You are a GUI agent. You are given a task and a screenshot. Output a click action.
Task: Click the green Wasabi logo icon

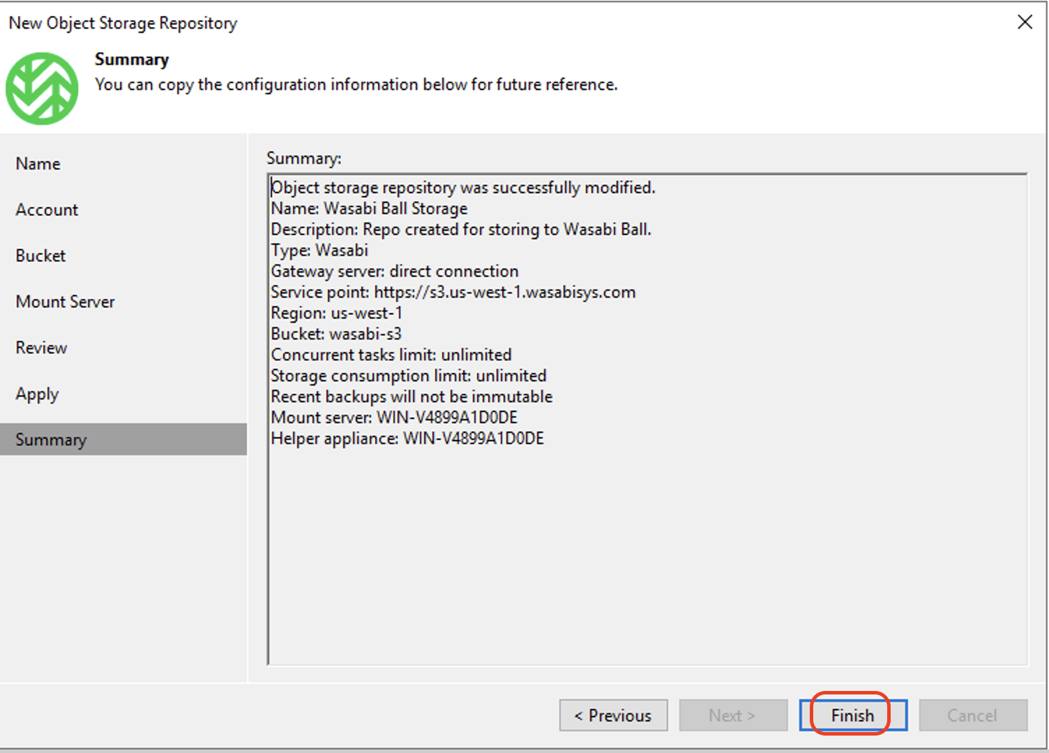(42, 89)
